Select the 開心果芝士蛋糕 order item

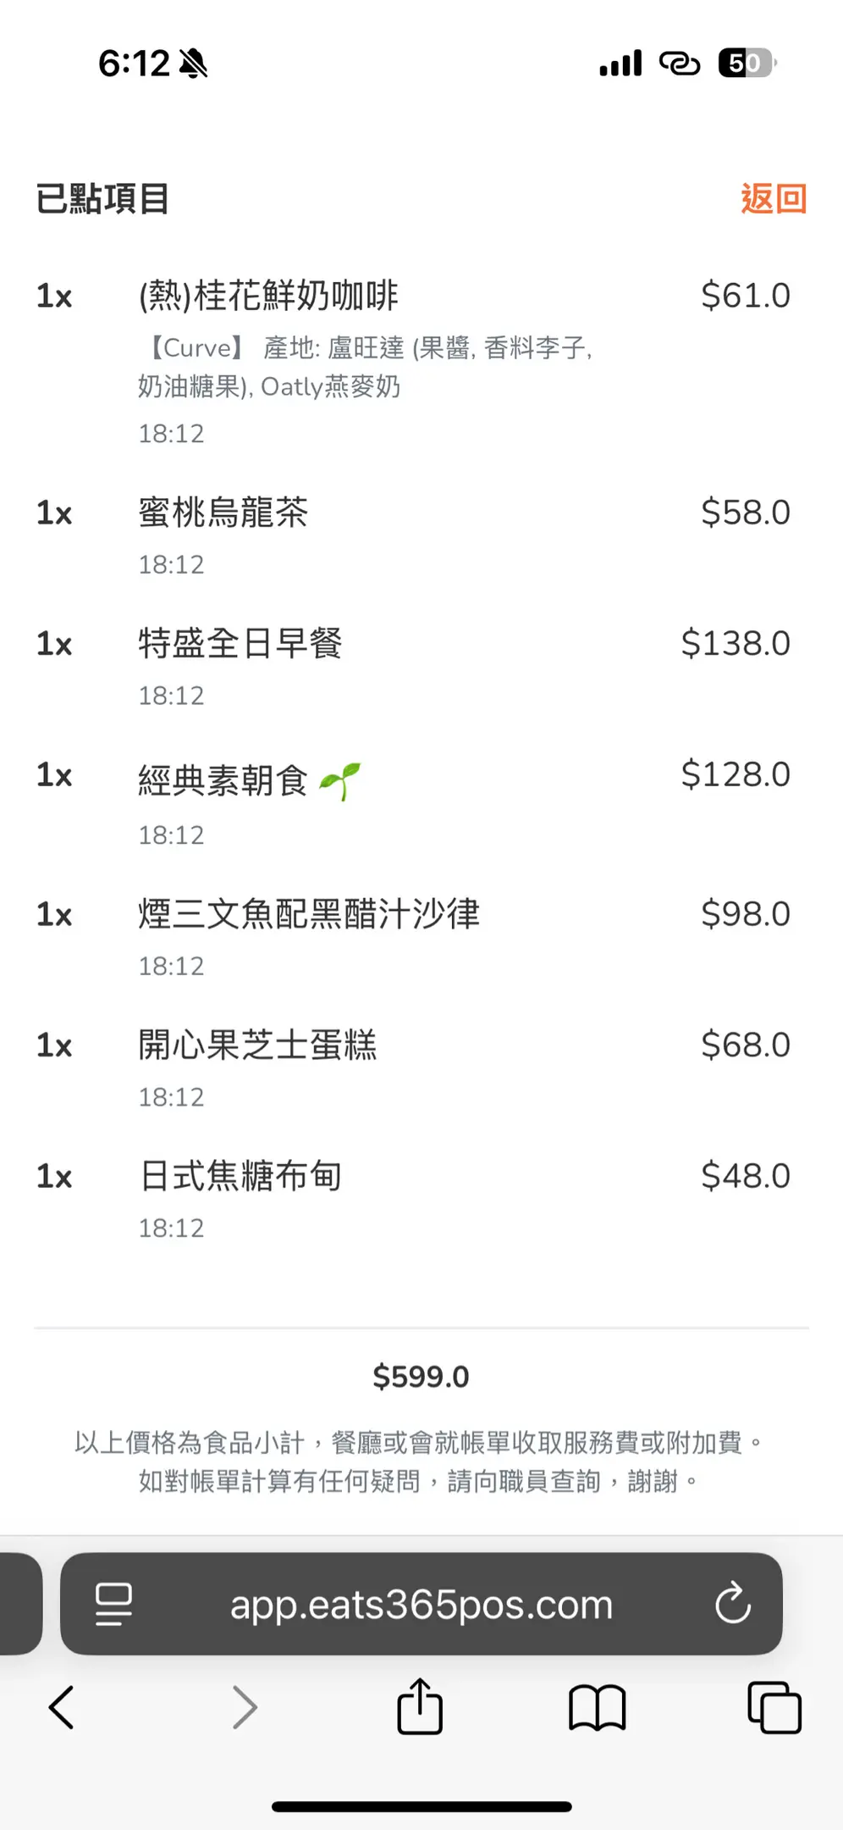257,1045
